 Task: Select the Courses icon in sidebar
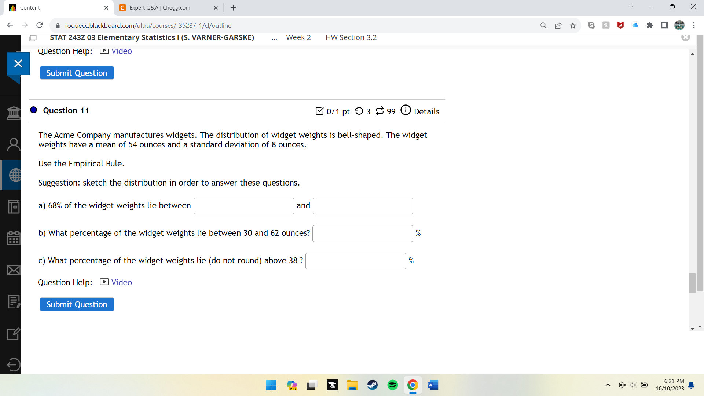(x=14, y=175)
